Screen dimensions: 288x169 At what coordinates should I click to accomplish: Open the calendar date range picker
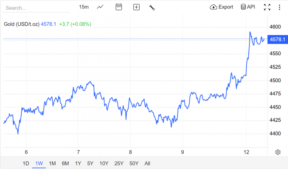tap(119, 7)
